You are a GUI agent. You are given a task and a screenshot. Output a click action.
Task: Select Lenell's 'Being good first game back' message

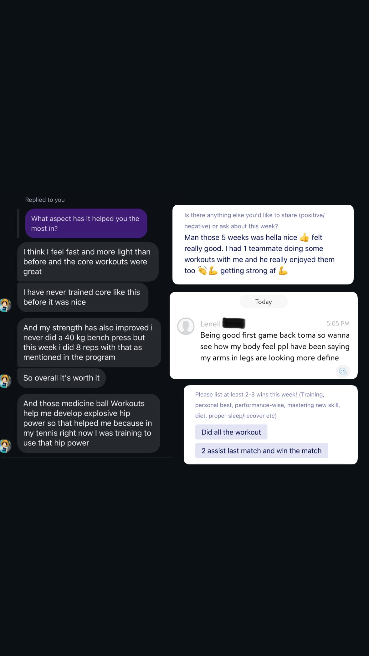coord(274,346)
